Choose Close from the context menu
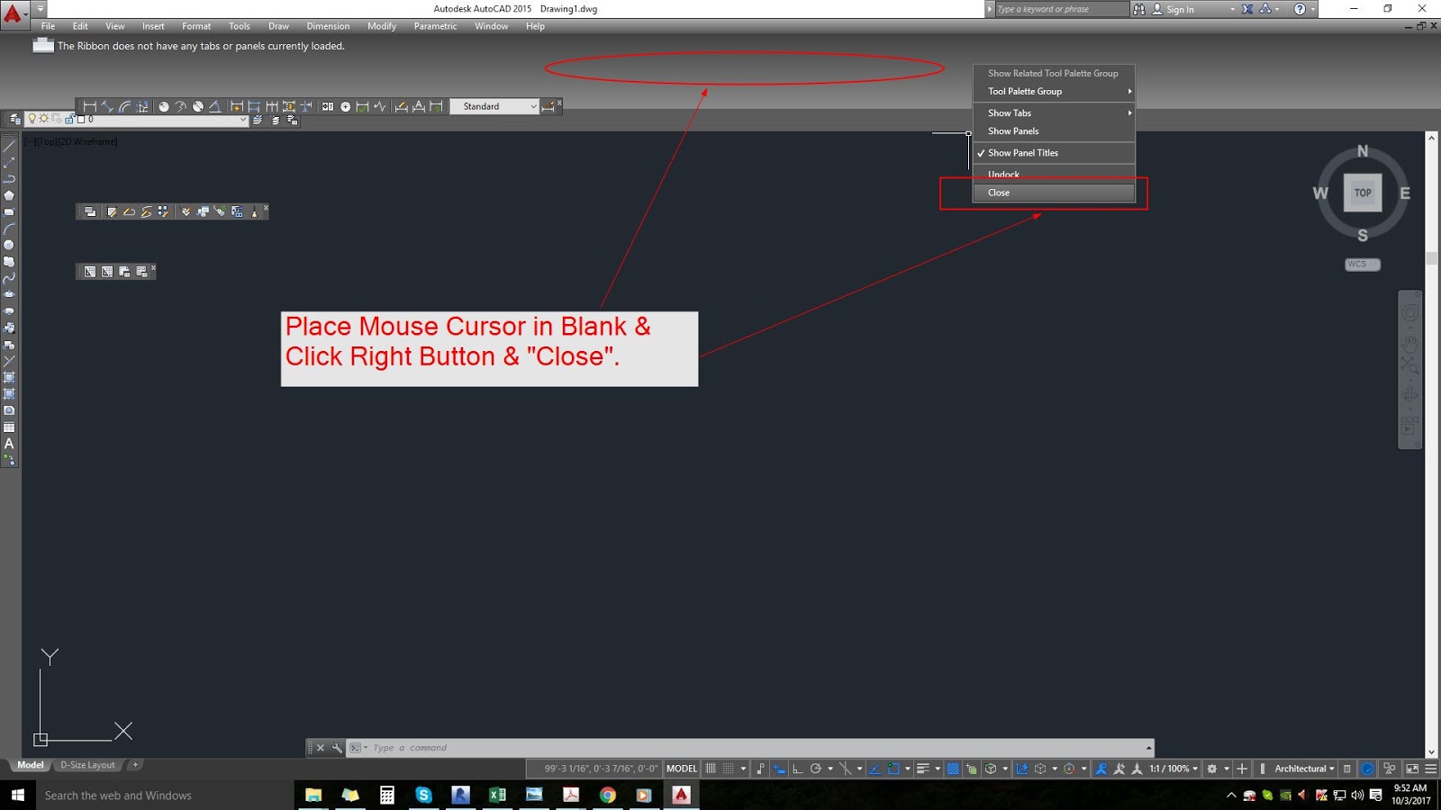This screenshot has height=810, width=1441. (x=998, y=193)
